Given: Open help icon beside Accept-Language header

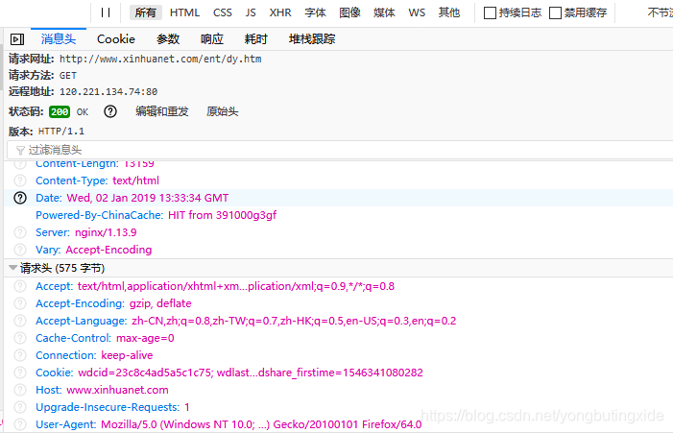Looking at the screenshot, I should (x=20, y=321).
